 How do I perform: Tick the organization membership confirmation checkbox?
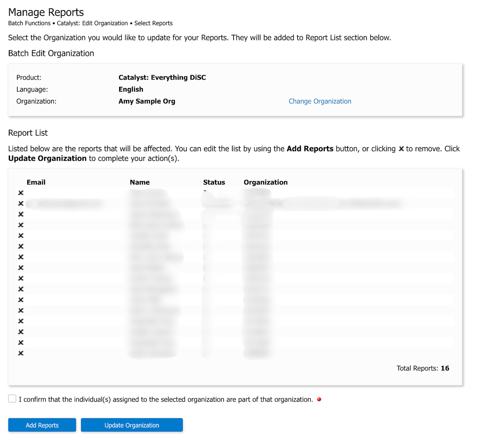[12, 399]
